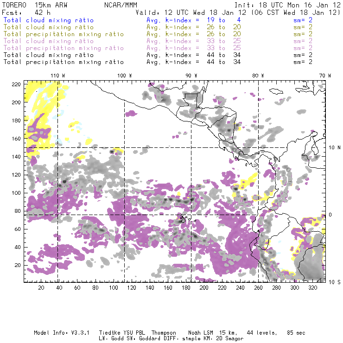Select the '2D Smagor' footer text

pyautogui.click(x=230, y=339)
